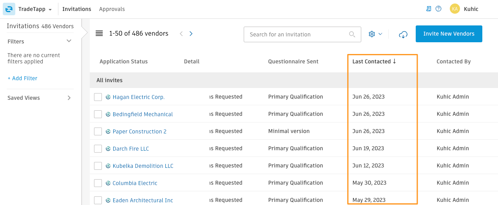
Task: Click the status icon beside Bedingfield Mechanical
Action: [108, 114]
